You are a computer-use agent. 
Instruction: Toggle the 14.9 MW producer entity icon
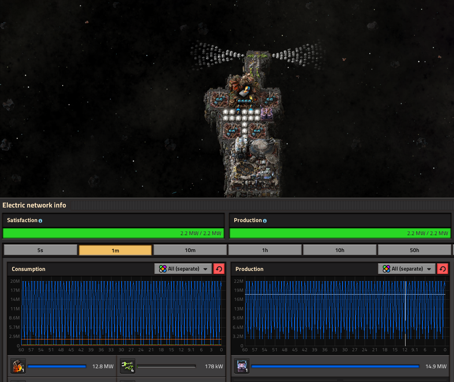coord(241,366)
